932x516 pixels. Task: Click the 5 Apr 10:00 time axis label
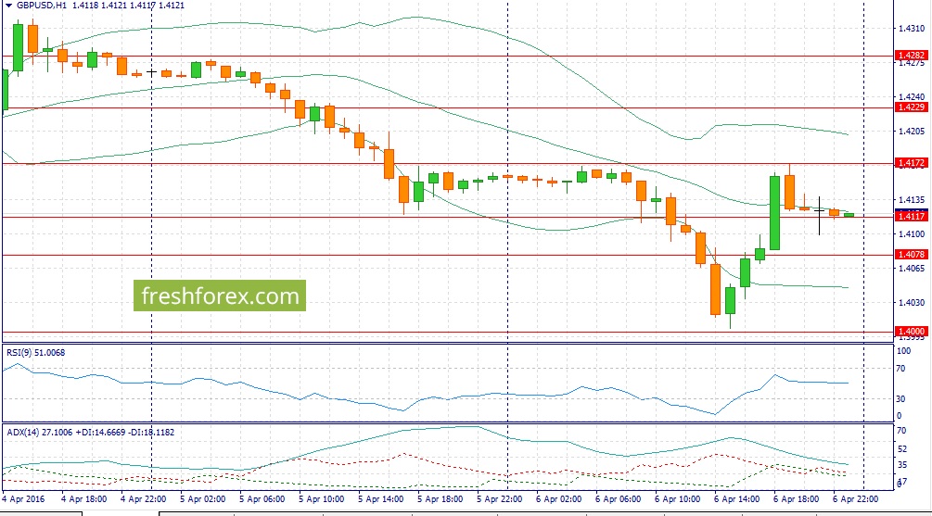pos(322,498)
